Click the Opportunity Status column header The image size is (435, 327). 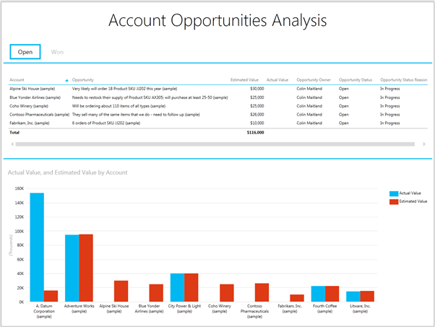(355, 79)
